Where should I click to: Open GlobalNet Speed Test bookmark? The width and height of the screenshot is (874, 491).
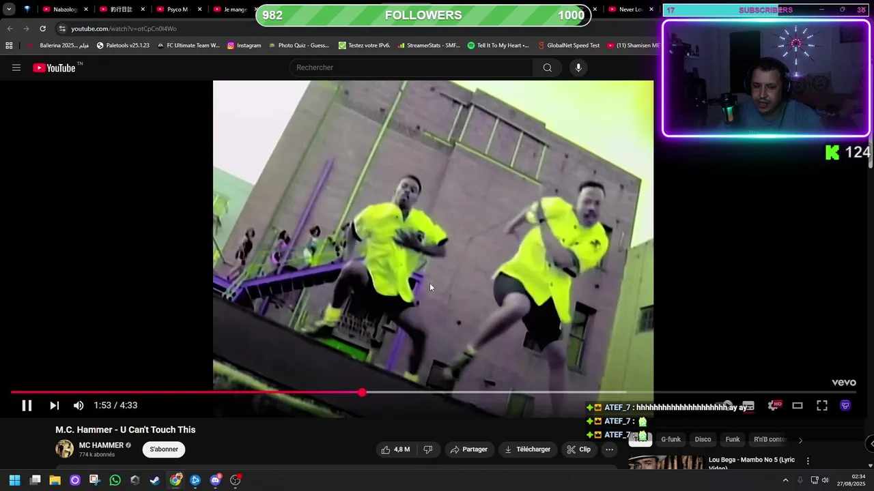click(x=568, y=46)
